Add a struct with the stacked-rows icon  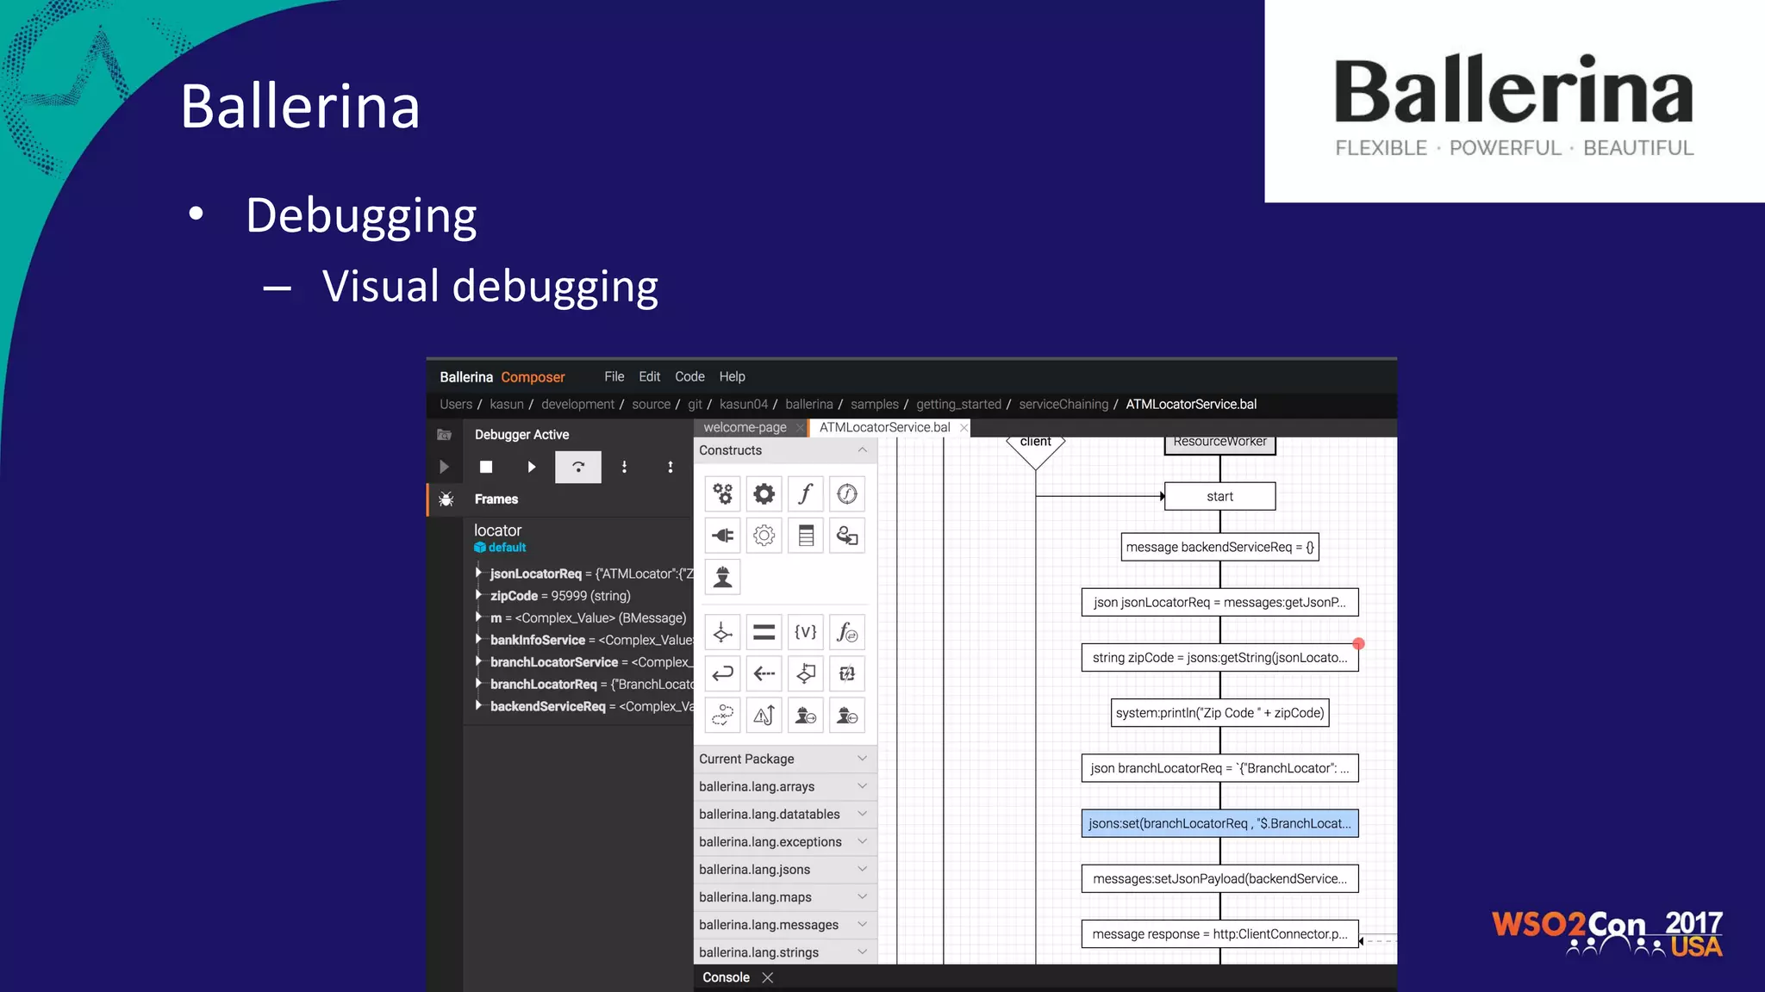click(x=806, y=536)
